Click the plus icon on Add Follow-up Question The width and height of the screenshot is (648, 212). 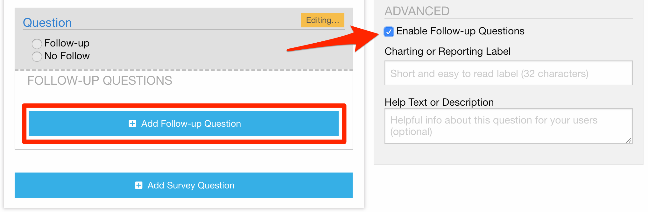(x=132, y=124)
